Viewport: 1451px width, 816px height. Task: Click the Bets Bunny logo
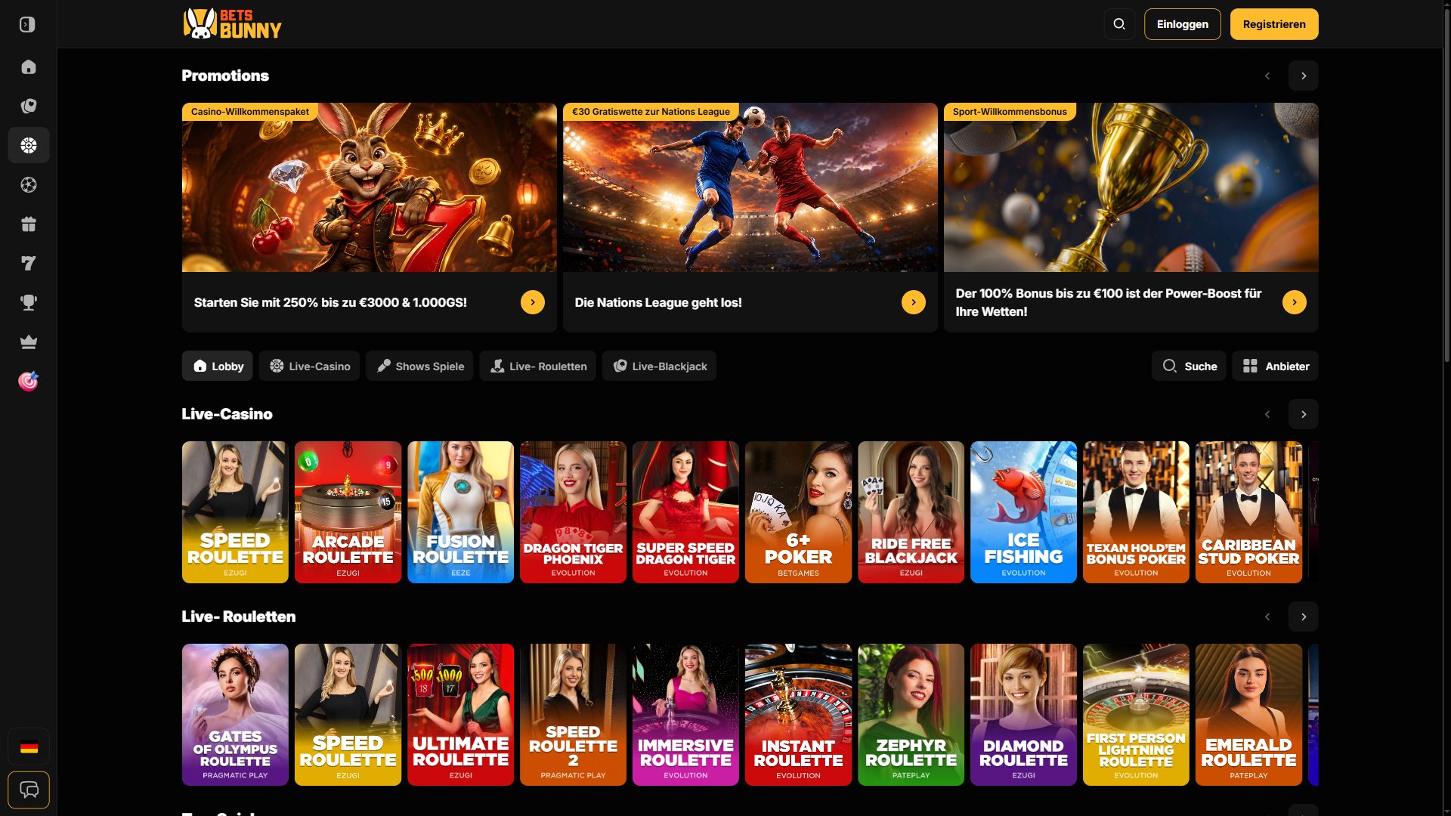233,24
